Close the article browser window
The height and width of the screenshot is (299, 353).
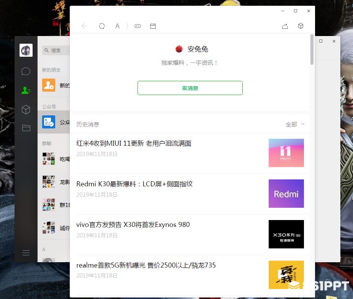(309, 11)
